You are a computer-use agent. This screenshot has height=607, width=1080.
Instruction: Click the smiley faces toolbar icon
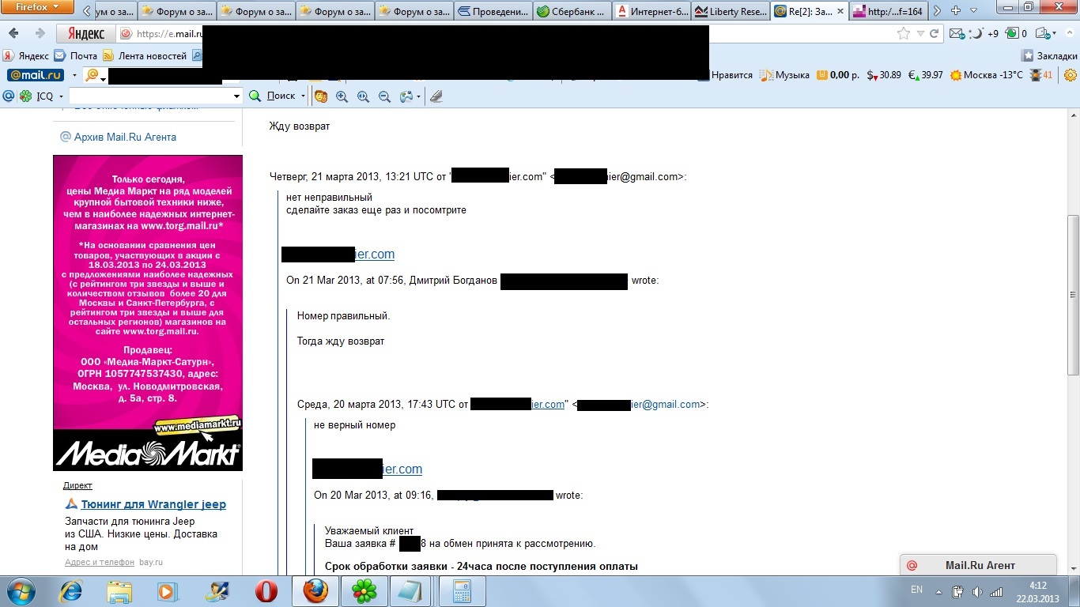(x=321, y=96)
